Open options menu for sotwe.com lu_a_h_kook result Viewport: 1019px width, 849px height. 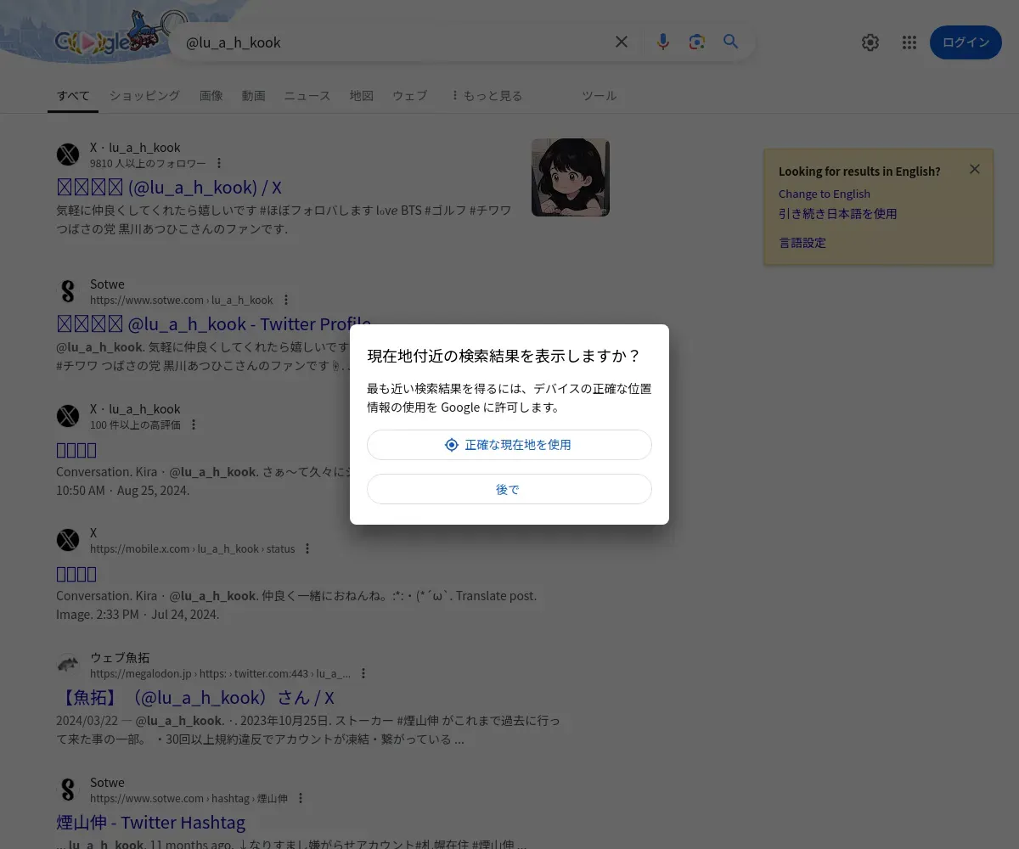[x=286, y=300]
